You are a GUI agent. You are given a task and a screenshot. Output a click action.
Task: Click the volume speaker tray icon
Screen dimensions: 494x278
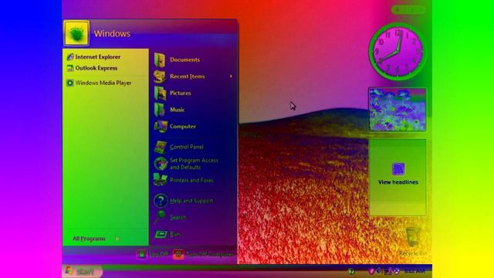379,271
